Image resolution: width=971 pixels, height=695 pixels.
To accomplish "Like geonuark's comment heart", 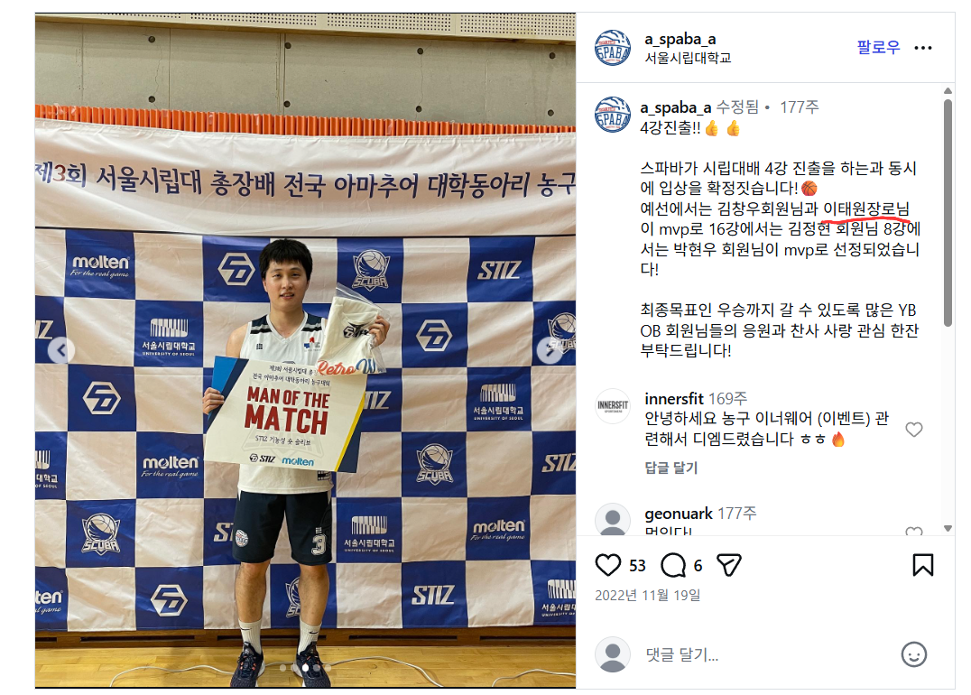I will pyautogui.click(x=914, y=531).
